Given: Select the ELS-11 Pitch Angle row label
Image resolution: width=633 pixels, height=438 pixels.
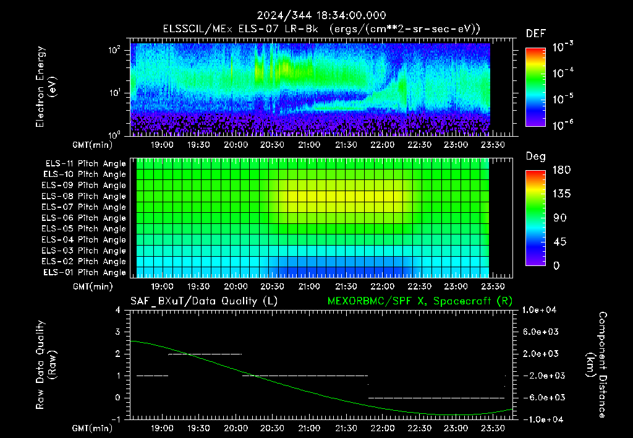Looking at the screenshot, I should coord(85,164).
